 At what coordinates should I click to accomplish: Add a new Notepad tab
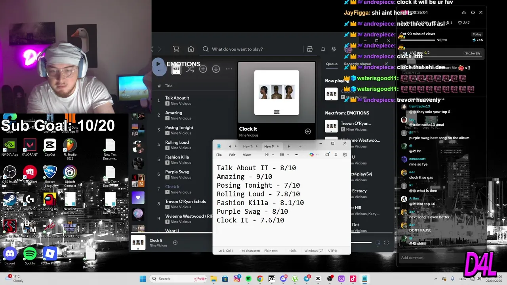[300, 146]
